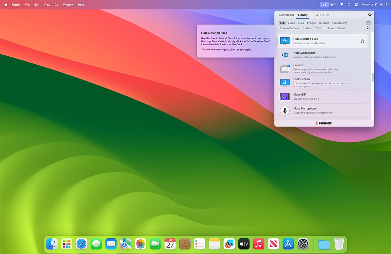Switch to the Dashboard tab

point(286,15)
